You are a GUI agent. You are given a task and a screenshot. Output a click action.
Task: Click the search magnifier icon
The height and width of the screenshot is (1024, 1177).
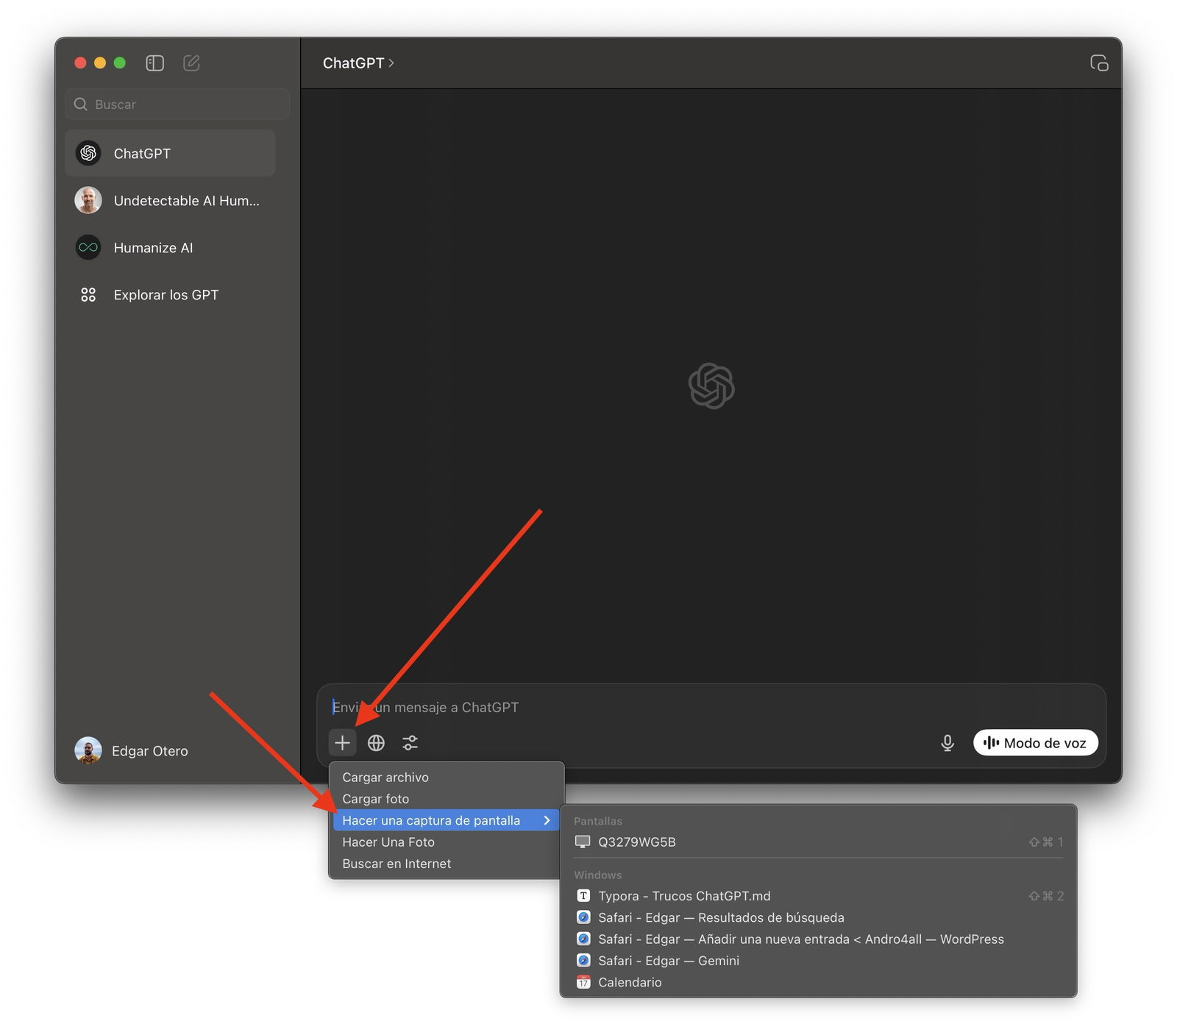pyautogui.click(x=81, y=104)
